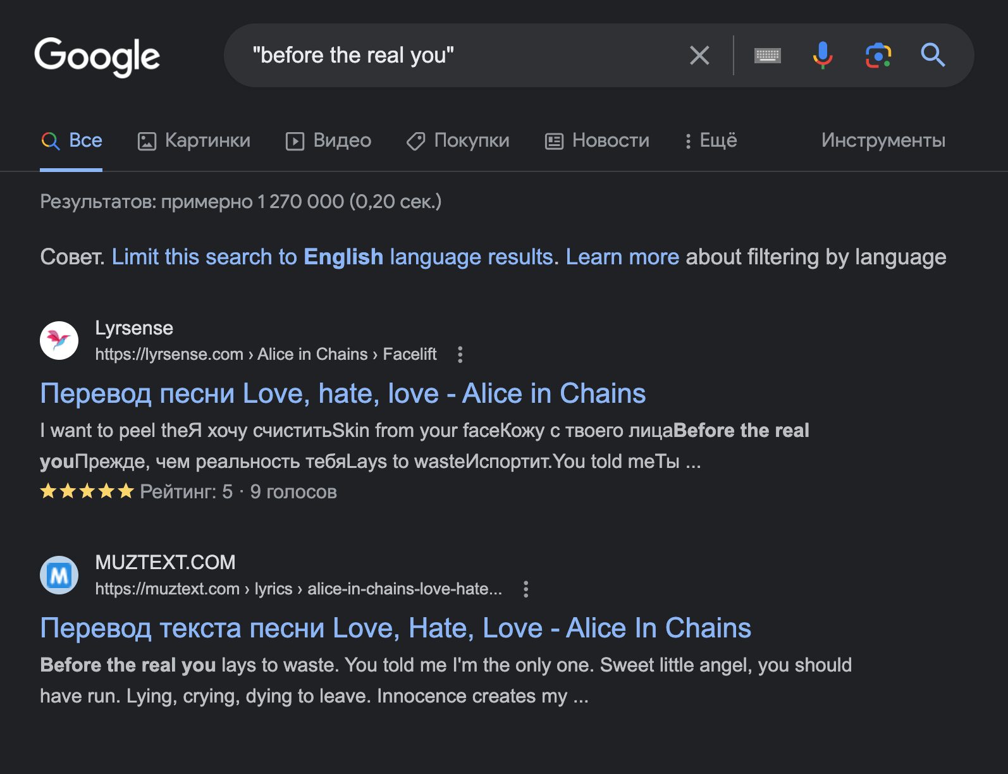Open Google Lens image search
1008x774 pixels.
click(x=878, y=56)
